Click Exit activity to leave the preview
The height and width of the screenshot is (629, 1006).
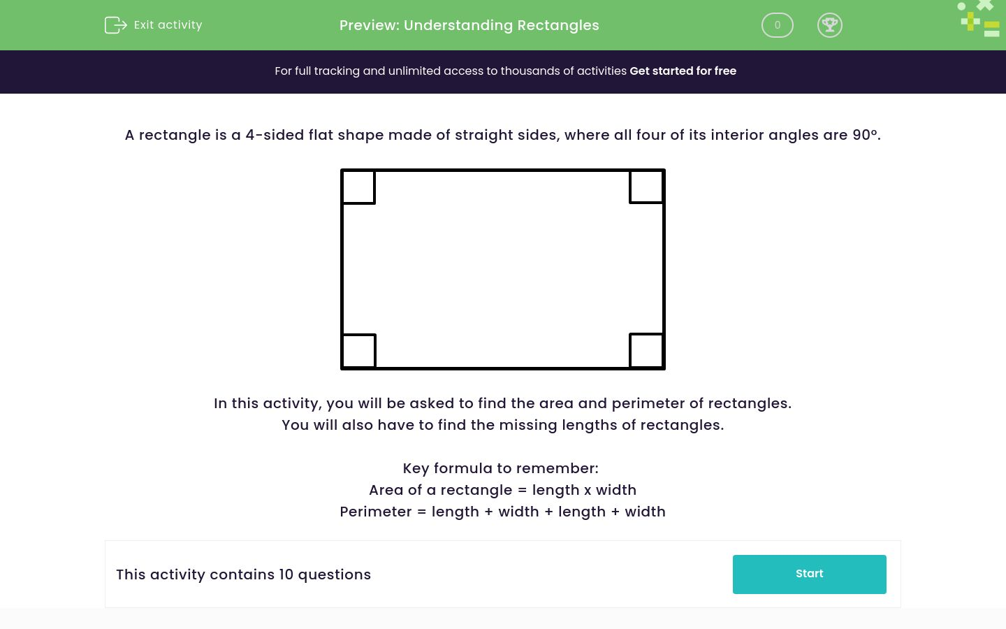tap(168, 24)
